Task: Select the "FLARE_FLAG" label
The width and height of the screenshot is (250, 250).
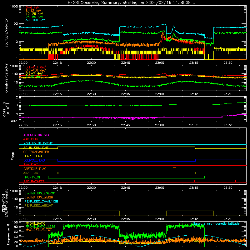Action: click(x=32, y=156)
